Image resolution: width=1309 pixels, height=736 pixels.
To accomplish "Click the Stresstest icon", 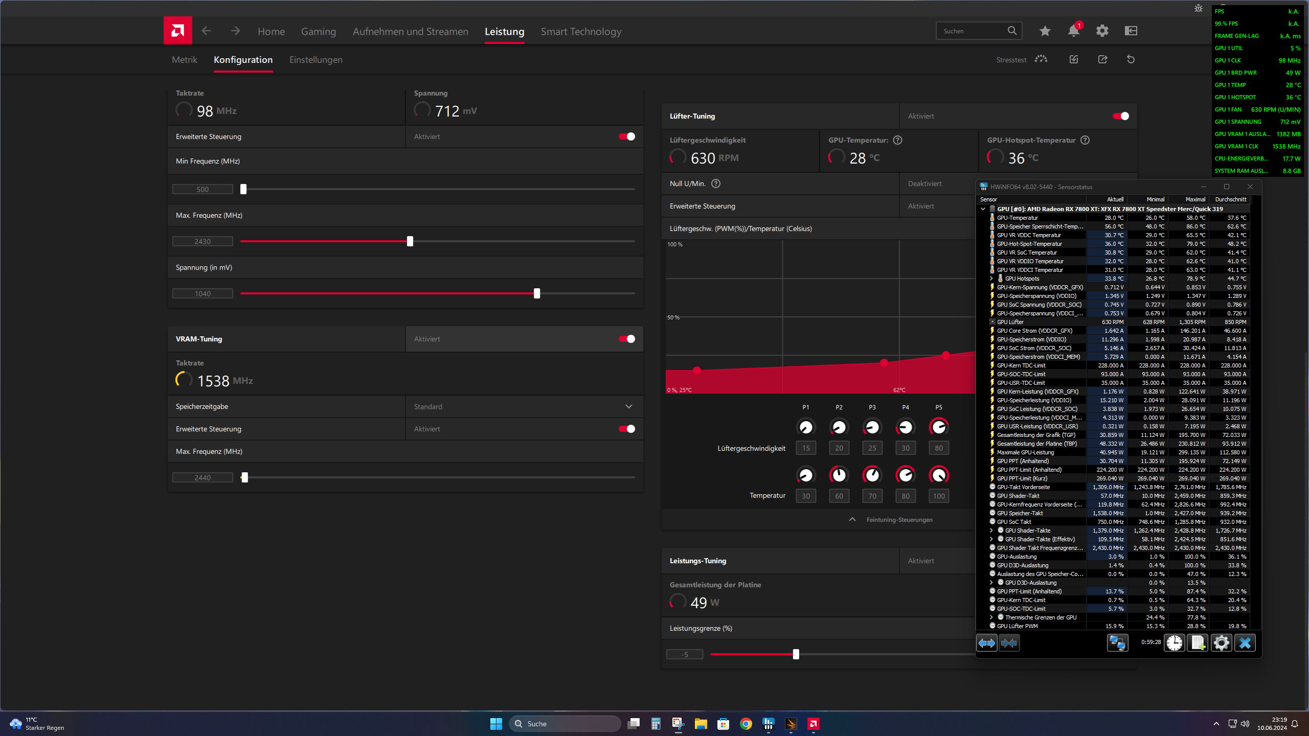I will 1041,59.
